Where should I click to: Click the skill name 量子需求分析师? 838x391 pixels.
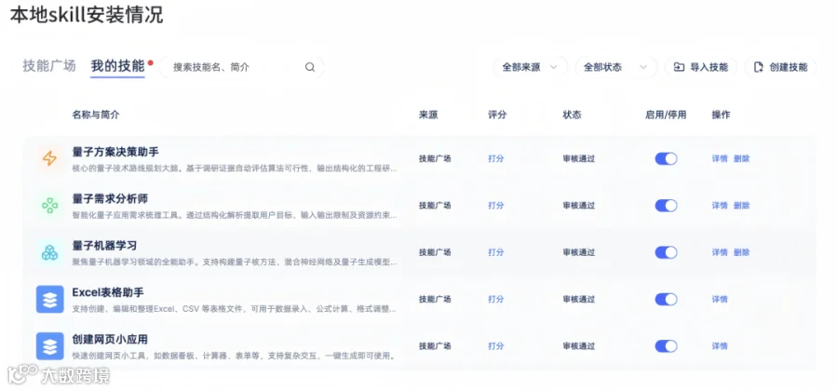coord(110,198)
